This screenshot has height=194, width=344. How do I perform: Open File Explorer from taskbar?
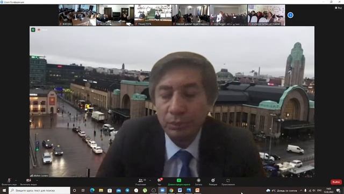coord(101,190)
